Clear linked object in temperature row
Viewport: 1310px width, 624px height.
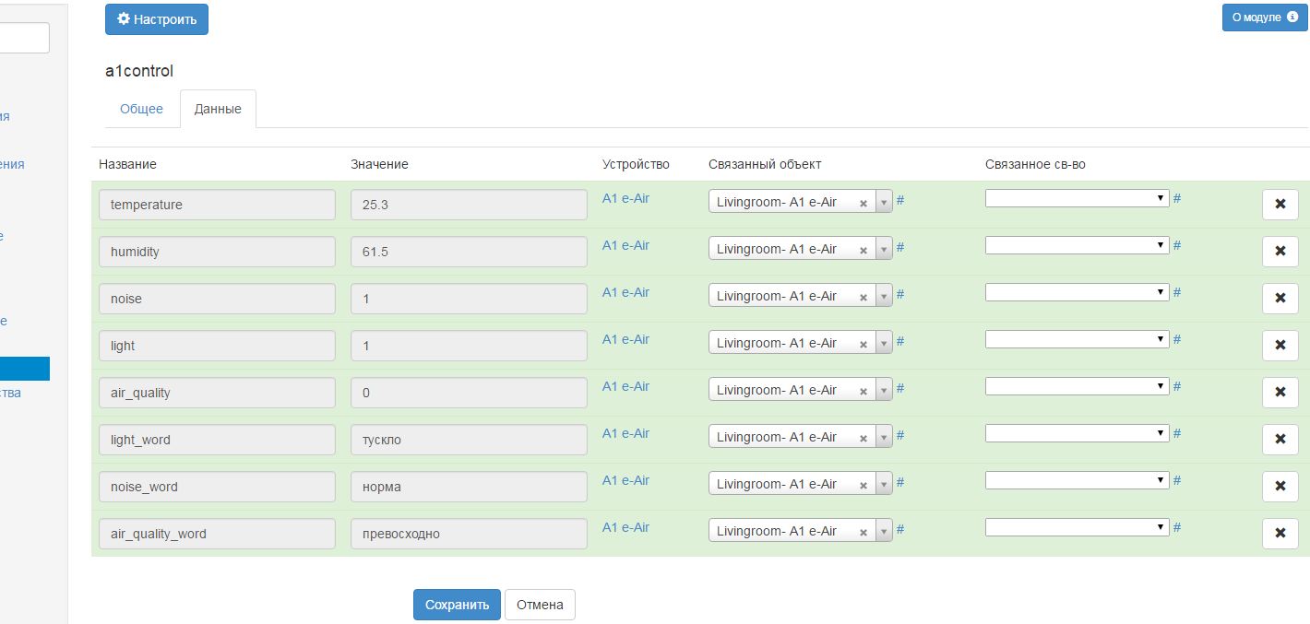click(863, 204)
